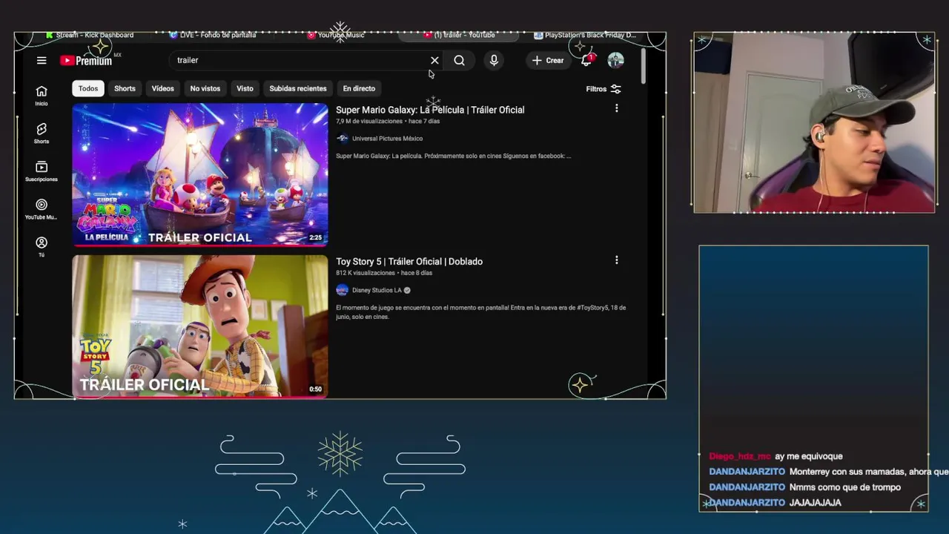Viewport: 949px width, 534px height.
Task: Open the Crear upload menu
Action: (548, 61)
